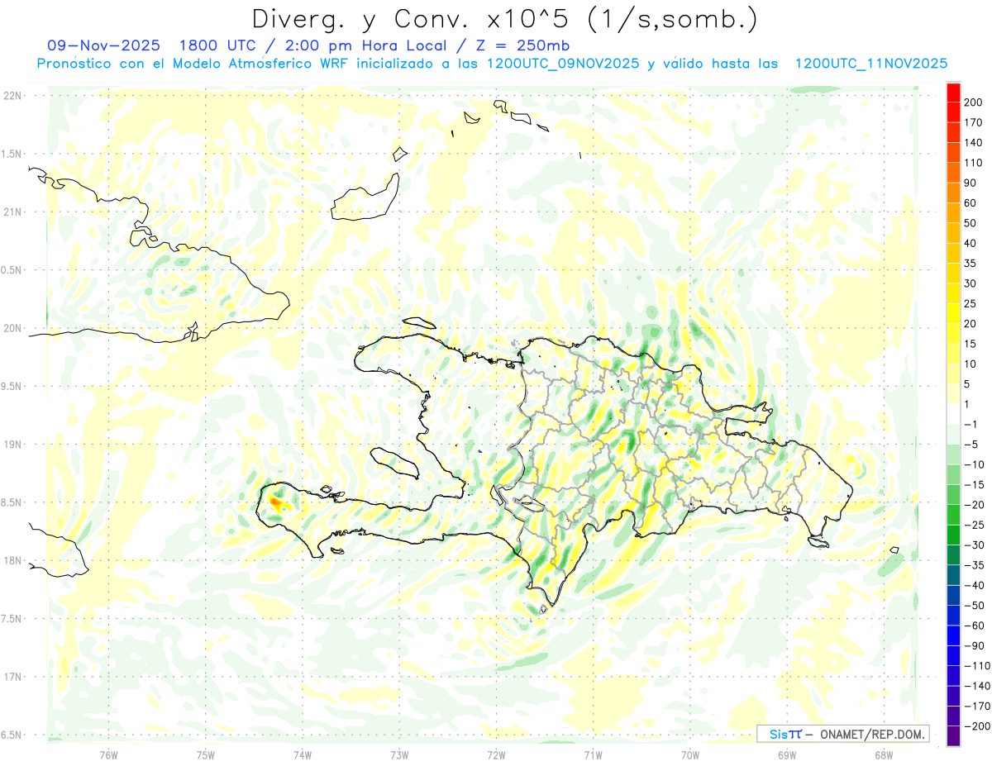The height and width of the screenshot is (766, 992).
Task: Click the '68W' longitude label
Action: (x=883, y=754)
